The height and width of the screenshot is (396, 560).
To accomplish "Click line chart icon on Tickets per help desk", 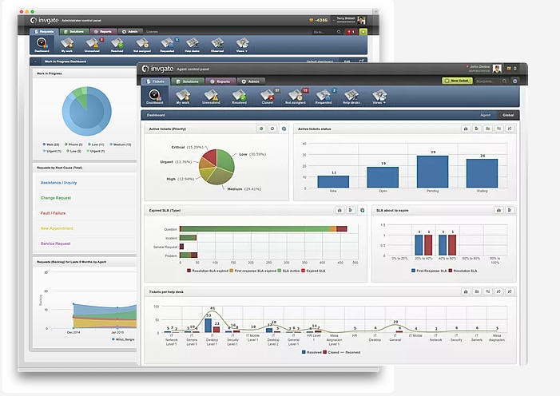I will tap(510, 291).
